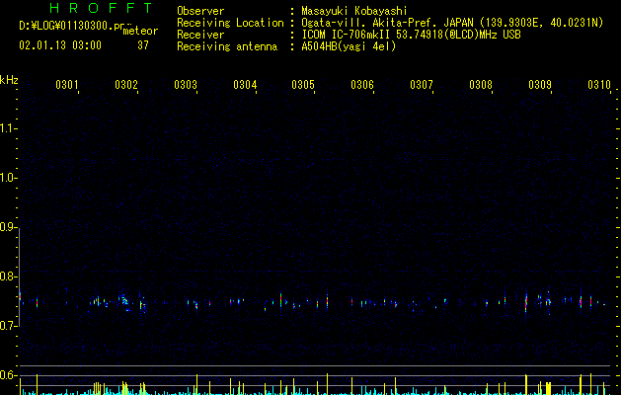Image resolution: width=621 pixels, height=395 pixels.
Task: Click the 0305 time marker
Action: [303, 84]
